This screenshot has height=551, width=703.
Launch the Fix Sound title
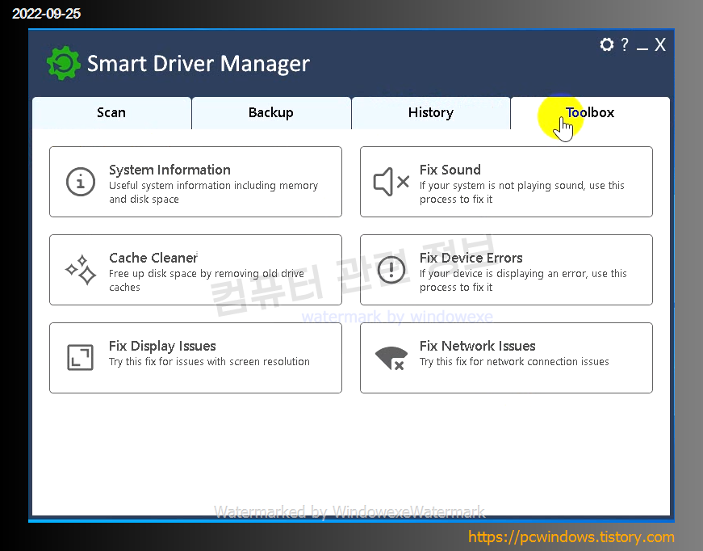(450, 170)
